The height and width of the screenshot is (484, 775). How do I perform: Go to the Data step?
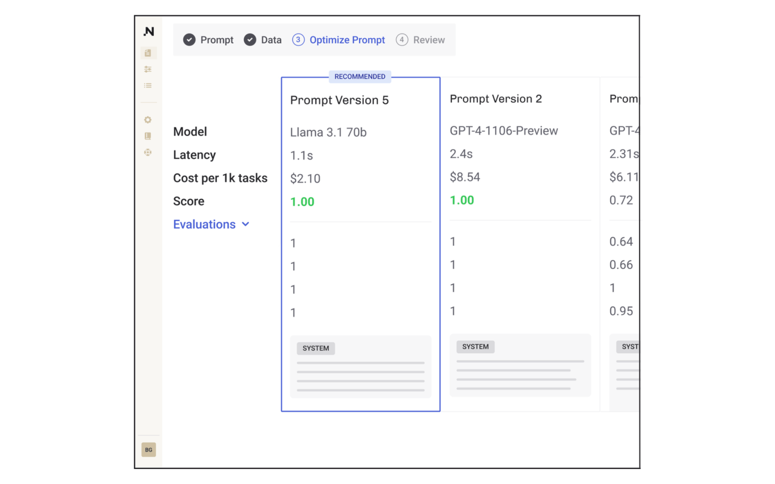pyautogui.click(x=263, y=40)
